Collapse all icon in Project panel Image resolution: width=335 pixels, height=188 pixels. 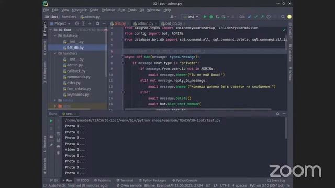tap(90, 23)
